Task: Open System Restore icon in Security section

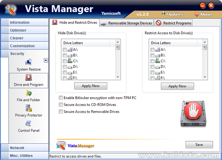Action: point(28,62)
